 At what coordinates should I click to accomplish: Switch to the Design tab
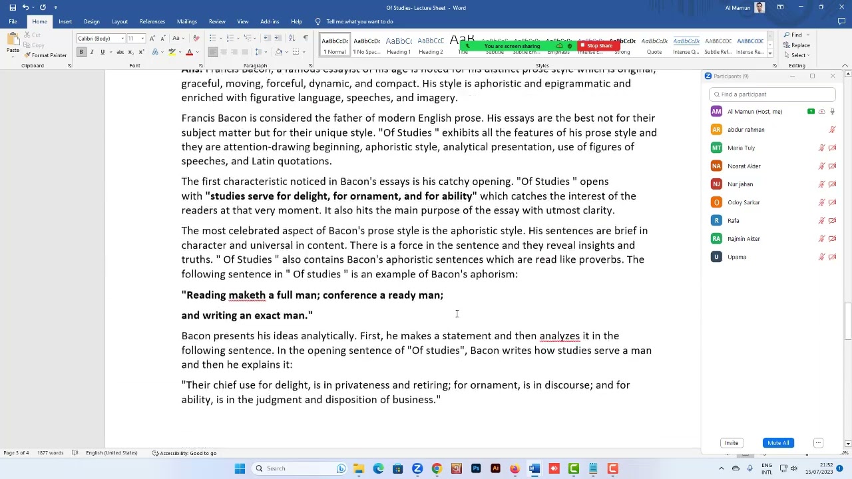92,21
